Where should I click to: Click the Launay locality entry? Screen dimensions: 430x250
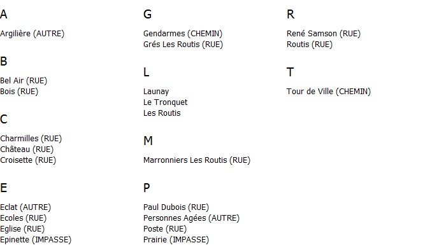click(156, 92)
